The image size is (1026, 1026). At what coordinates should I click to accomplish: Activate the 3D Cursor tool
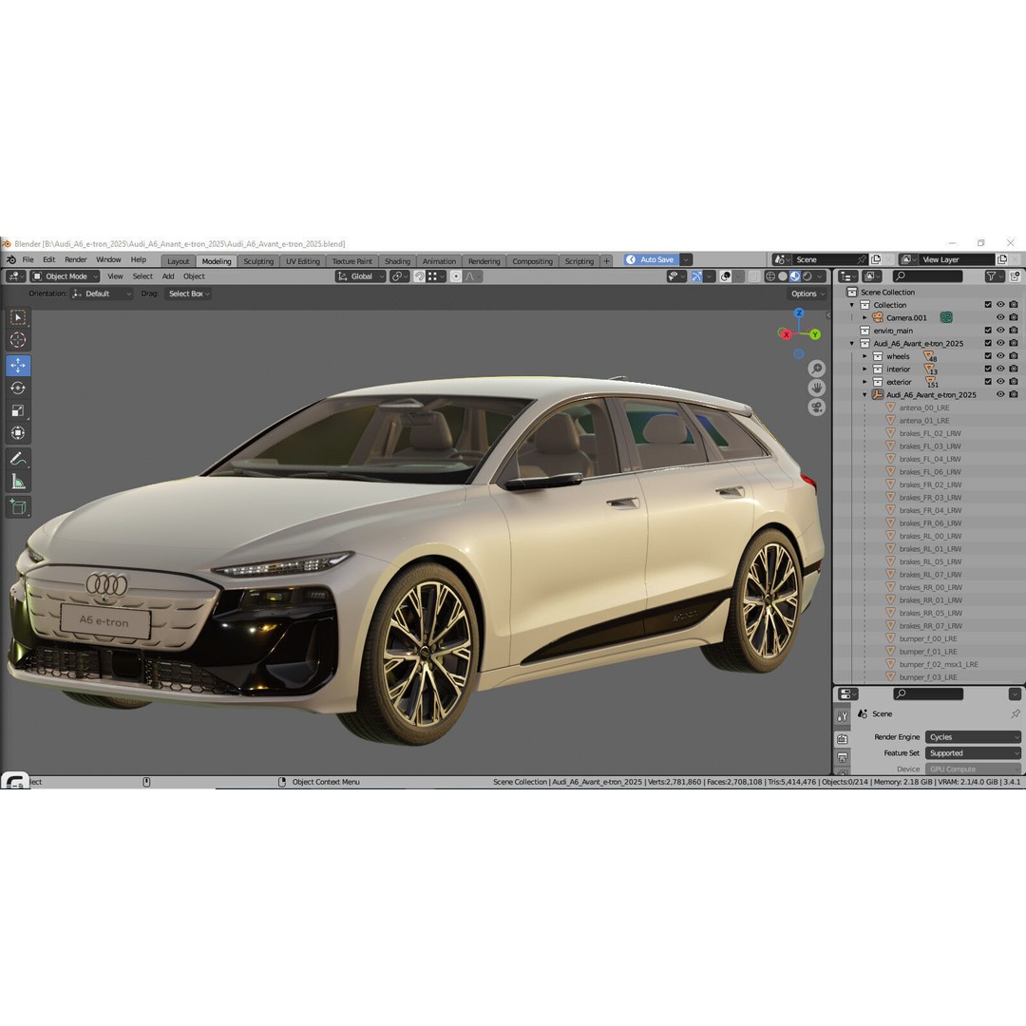pos(18,340)
